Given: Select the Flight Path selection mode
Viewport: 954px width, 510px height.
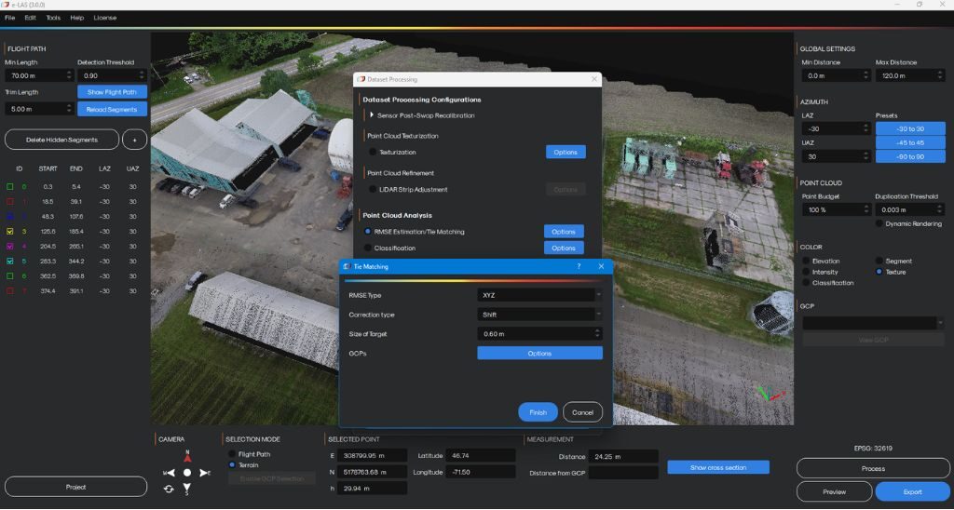Looking at the screenshot, I should pyautogui.click(x=232, y=454).
